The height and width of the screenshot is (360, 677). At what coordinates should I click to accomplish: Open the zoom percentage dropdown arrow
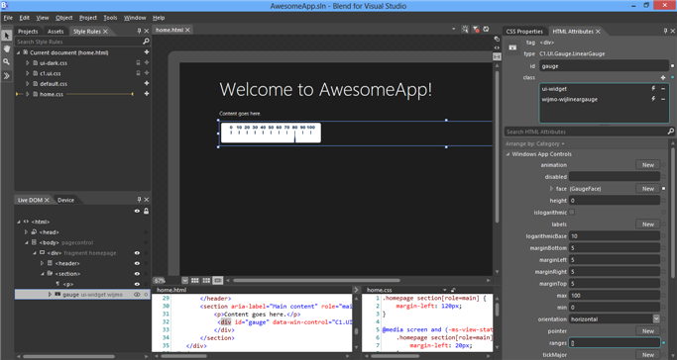coord(184,280)
